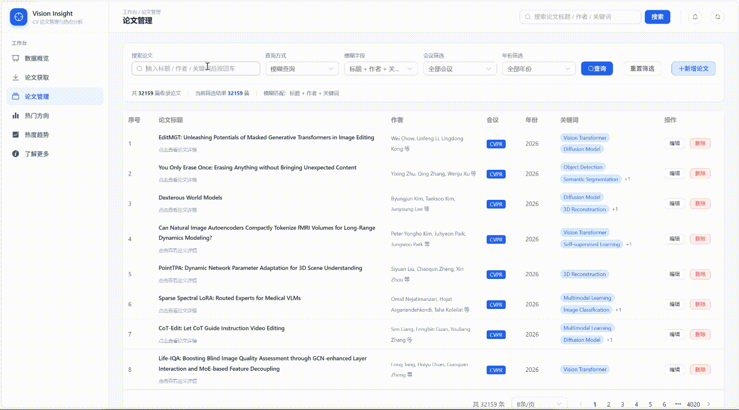Delete the Sparse Spectral LoRA paper
The image size is (739, 410).
coord(700,304)
